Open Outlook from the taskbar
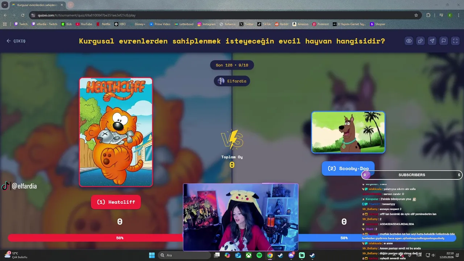 tap(238, 255)
